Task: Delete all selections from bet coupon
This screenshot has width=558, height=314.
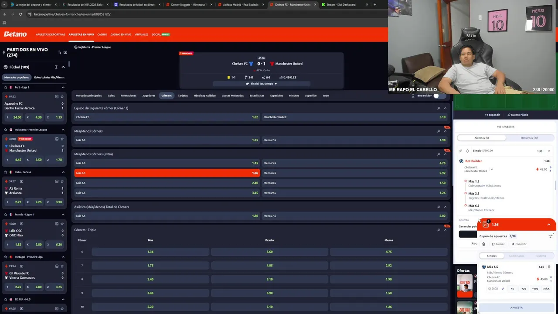Action: pos(483,244)
